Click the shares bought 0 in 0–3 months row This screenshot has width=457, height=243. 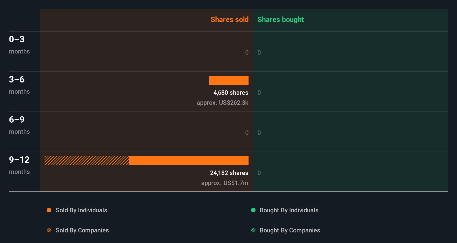pyautogui.click(x=259, y=52)
